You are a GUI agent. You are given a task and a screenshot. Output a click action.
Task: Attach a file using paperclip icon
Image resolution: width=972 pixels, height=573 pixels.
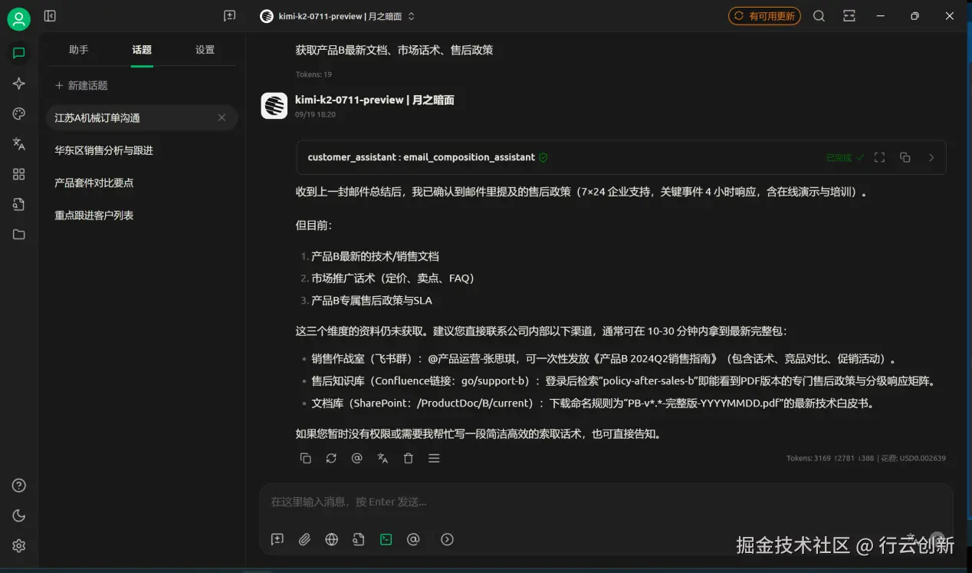pyautogui.click(x=305, y=539)
